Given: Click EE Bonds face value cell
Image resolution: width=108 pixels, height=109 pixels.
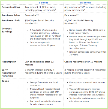Looking at the screenshot, I should 71,15.
